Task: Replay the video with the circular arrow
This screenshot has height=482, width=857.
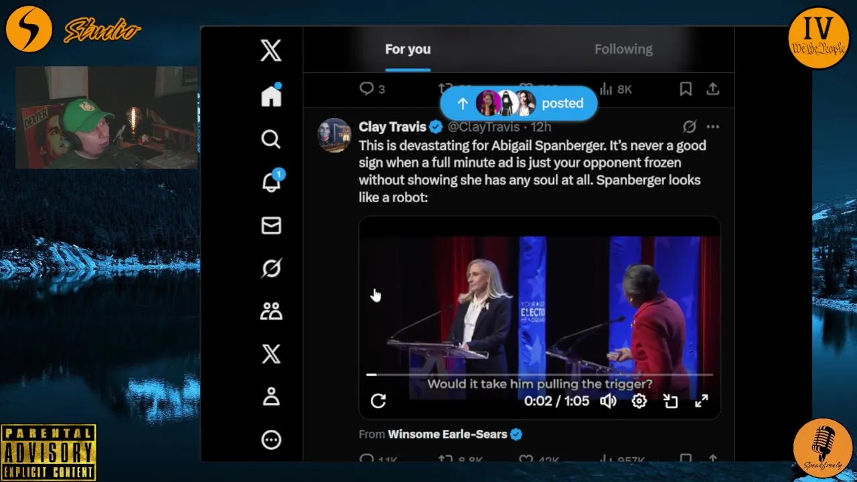Action: point(378,401)
